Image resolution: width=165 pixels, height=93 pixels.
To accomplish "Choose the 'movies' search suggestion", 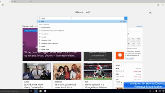I will coord(82,46).
